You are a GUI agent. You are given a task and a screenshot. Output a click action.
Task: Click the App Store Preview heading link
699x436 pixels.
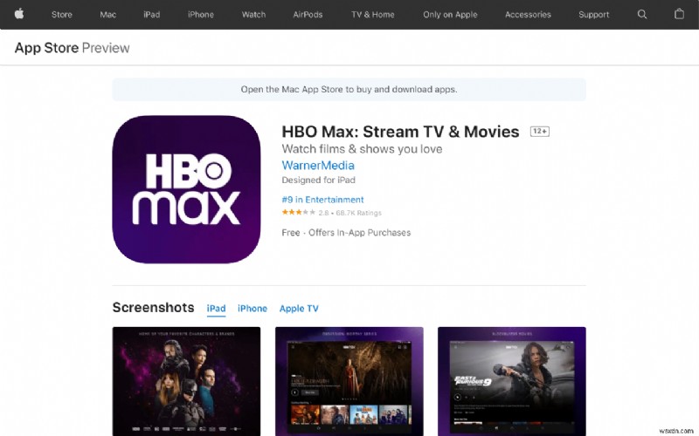(x=73, y=48)
